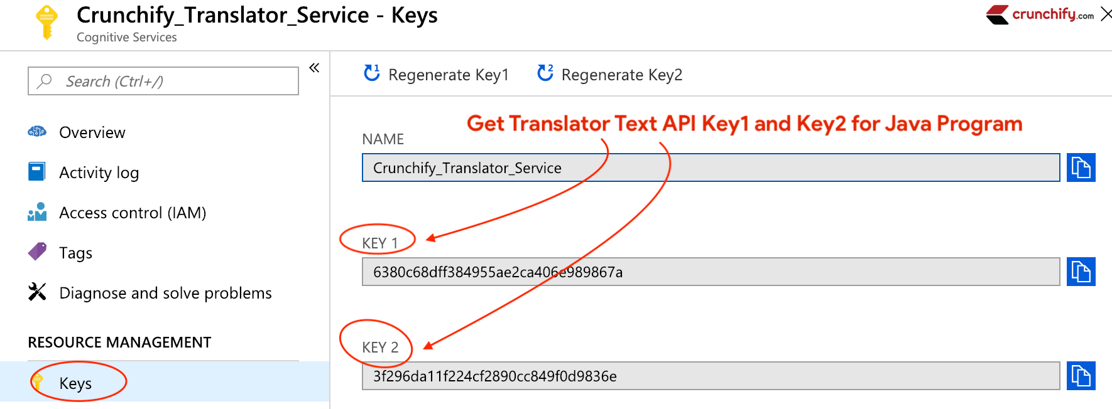Click the Diagnose and solve problems wrench icon

(37, 292)
